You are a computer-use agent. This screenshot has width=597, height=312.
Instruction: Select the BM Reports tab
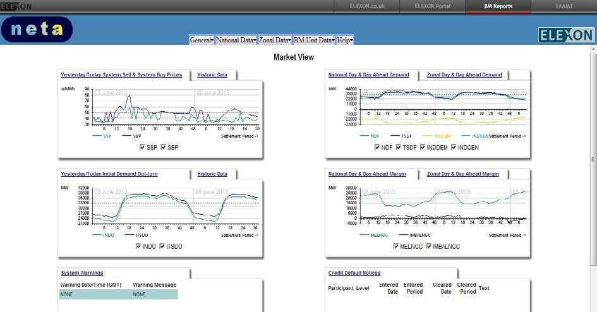(498, 6)
